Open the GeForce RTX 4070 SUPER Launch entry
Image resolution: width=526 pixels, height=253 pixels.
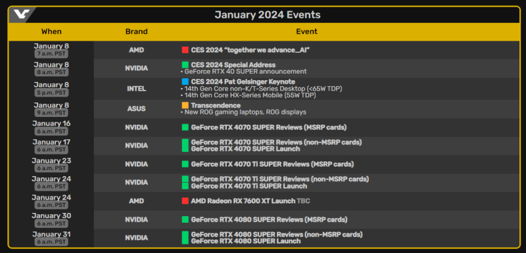click(x=245, y=149)
